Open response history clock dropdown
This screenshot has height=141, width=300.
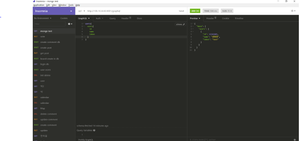[293, 11]
